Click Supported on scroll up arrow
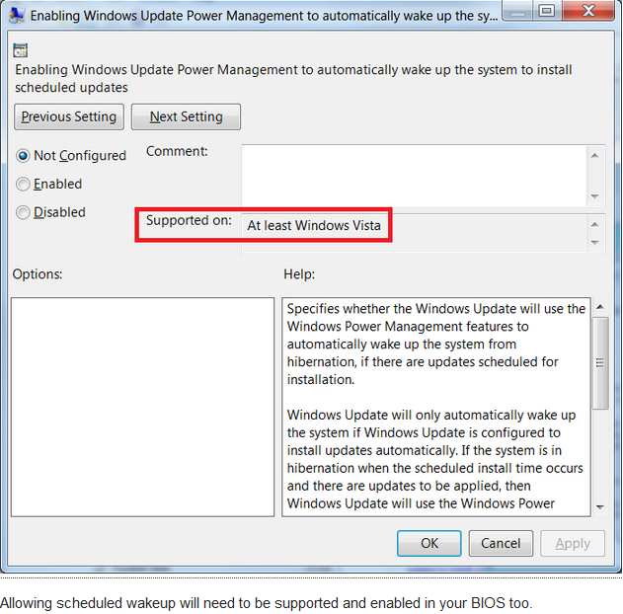 click(594, 225)
